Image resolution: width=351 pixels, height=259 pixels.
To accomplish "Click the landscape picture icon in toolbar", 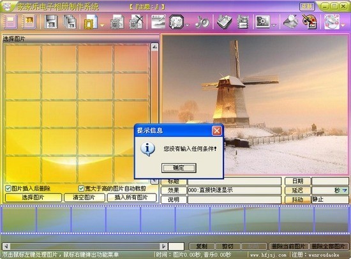I will 158,22.
